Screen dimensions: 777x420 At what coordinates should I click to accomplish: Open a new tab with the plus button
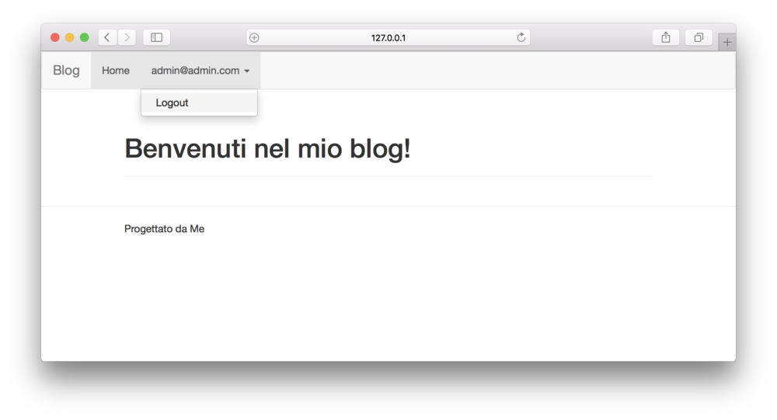pos(727,42)
